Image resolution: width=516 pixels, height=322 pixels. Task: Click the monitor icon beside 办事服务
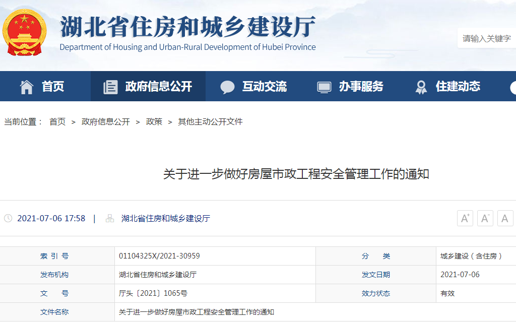click(324, 87)
